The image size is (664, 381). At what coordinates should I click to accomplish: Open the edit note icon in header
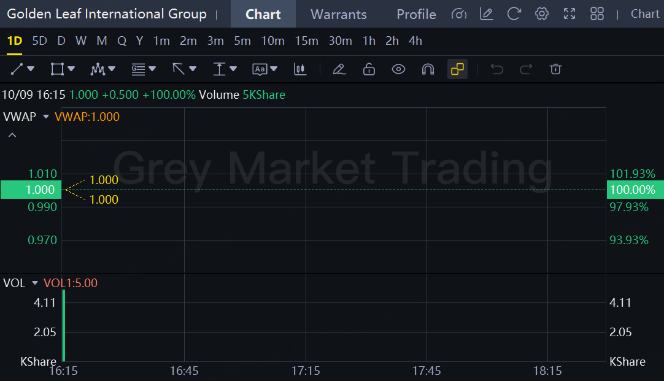coord(487,13)
